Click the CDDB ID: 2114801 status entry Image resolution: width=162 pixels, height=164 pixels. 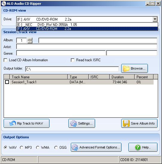140,160
